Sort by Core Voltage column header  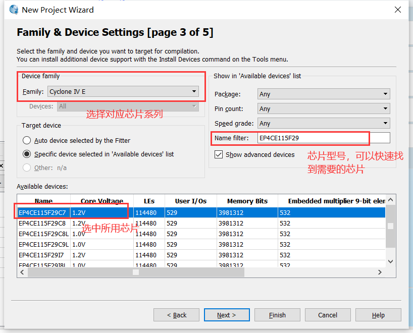(x=102, y=201)
